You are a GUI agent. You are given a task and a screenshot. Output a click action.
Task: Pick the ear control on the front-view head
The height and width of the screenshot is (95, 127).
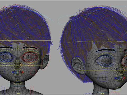tap(46, 61)
